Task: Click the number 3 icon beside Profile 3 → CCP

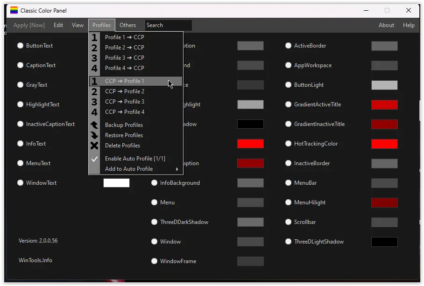Action: (x=94, y=58)
